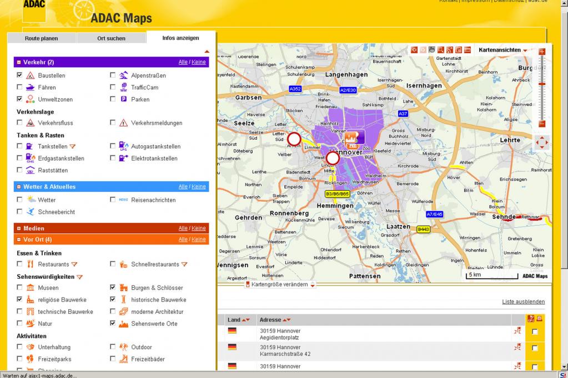Enable the Fähren checkbox
This screenshot has height=378, width=568.
point(19,87)
